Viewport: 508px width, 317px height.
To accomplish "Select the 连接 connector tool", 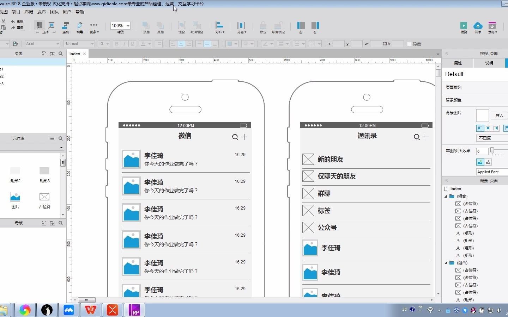I will pos(66,27).
